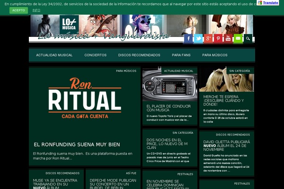
Task: Open the Actualidad Musical menu
Action: tap(54, 55)
